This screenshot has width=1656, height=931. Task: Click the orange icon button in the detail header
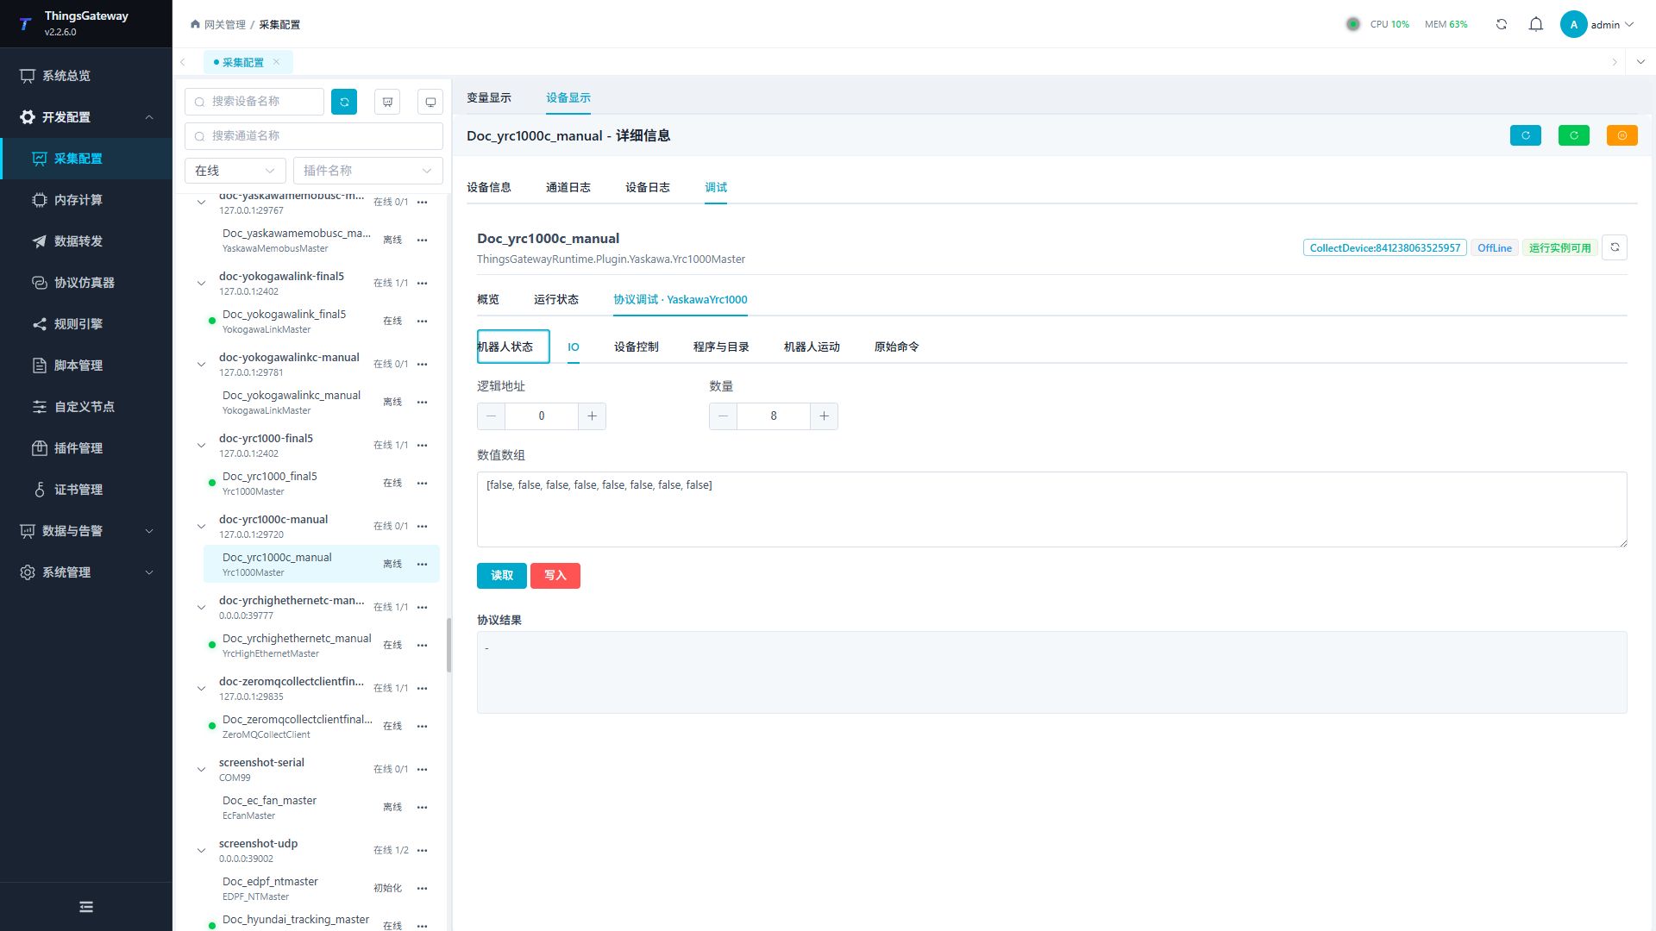1622,135
